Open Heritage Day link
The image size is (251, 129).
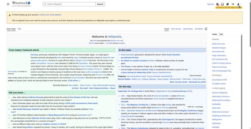point(136,91)
